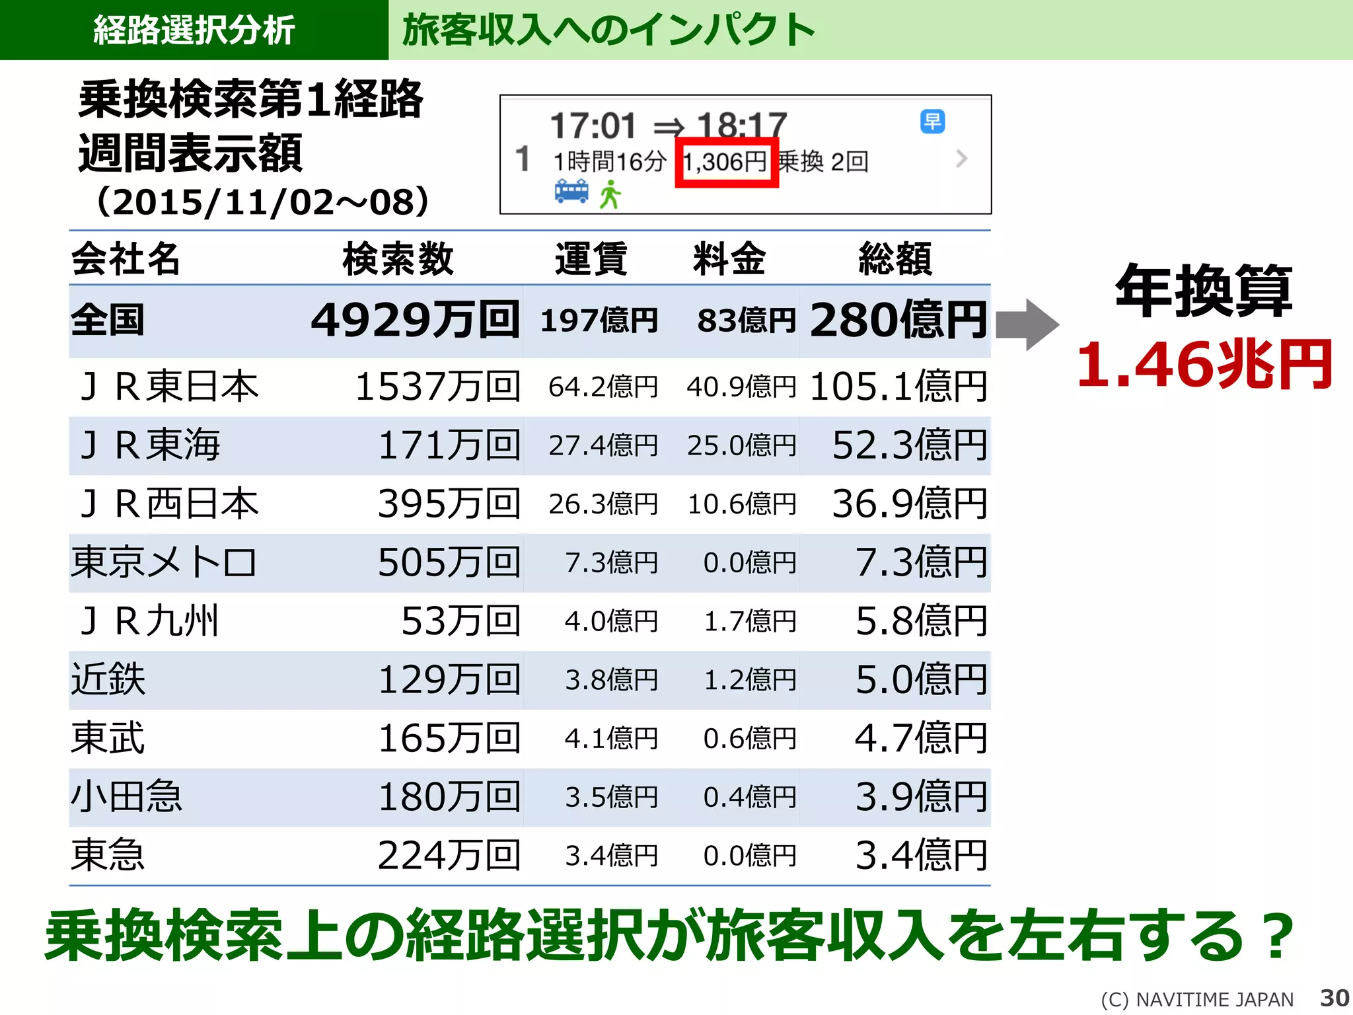Click the green walking person icon

click(610, 194)
